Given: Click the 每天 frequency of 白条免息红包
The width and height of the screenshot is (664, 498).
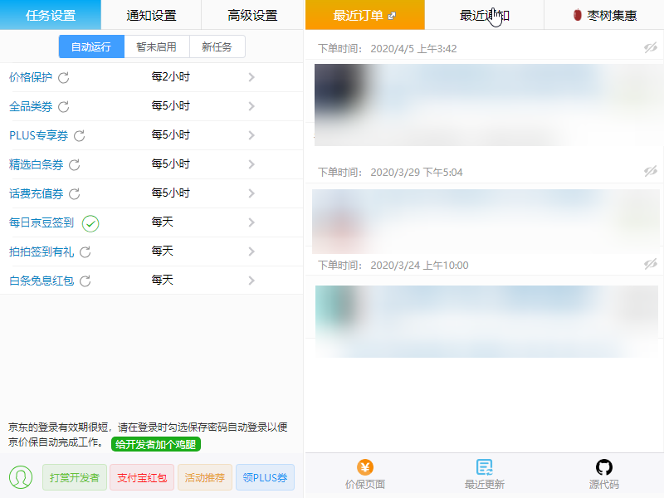Looking at the screenshot, I should click(x=163, y=280).
